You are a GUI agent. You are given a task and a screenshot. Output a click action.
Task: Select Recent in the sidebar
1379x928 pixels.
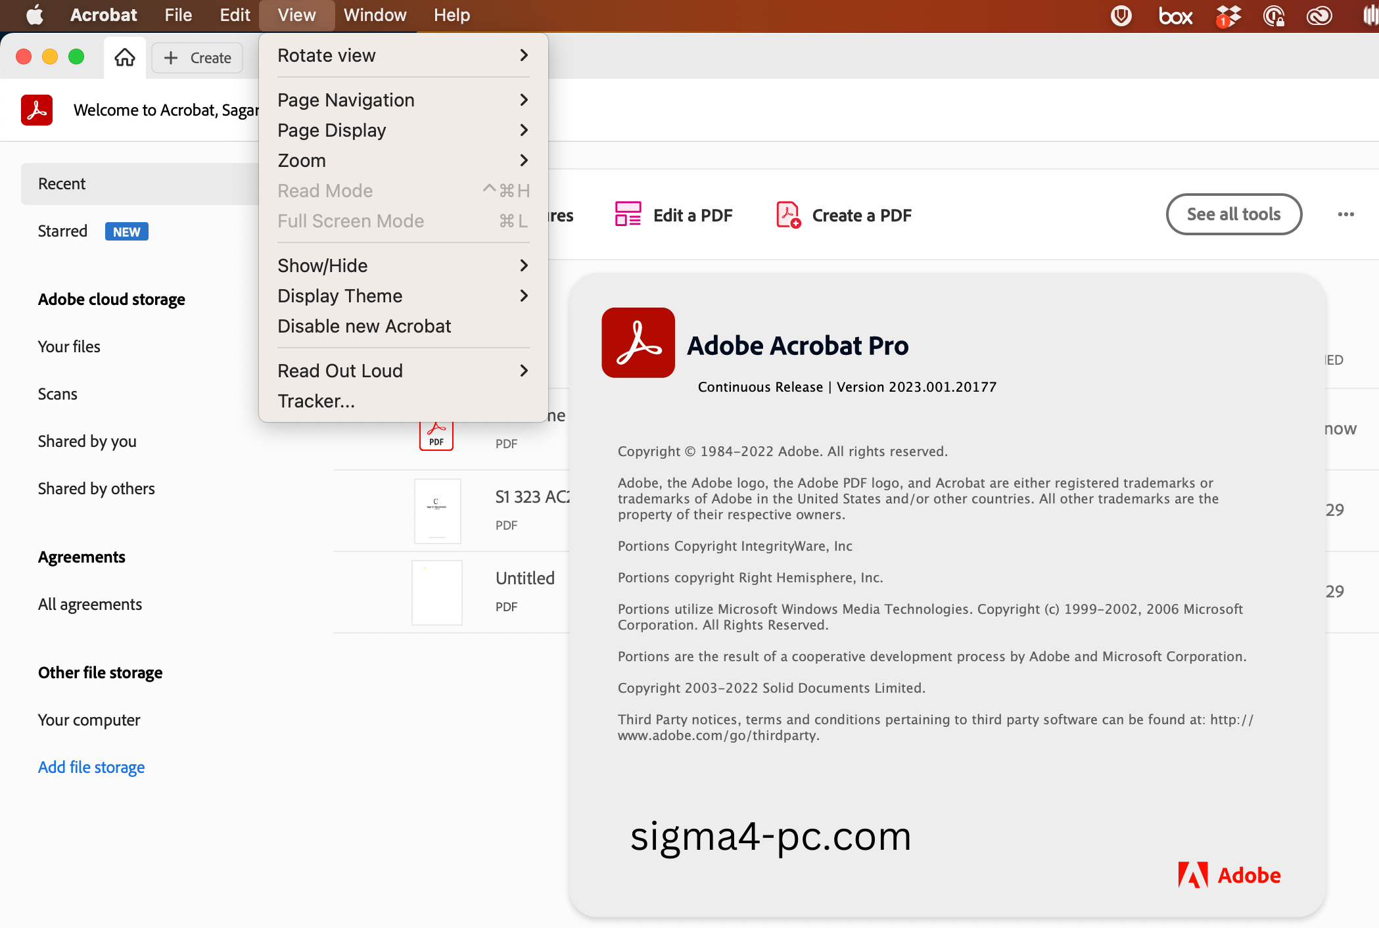coord(140,184)
